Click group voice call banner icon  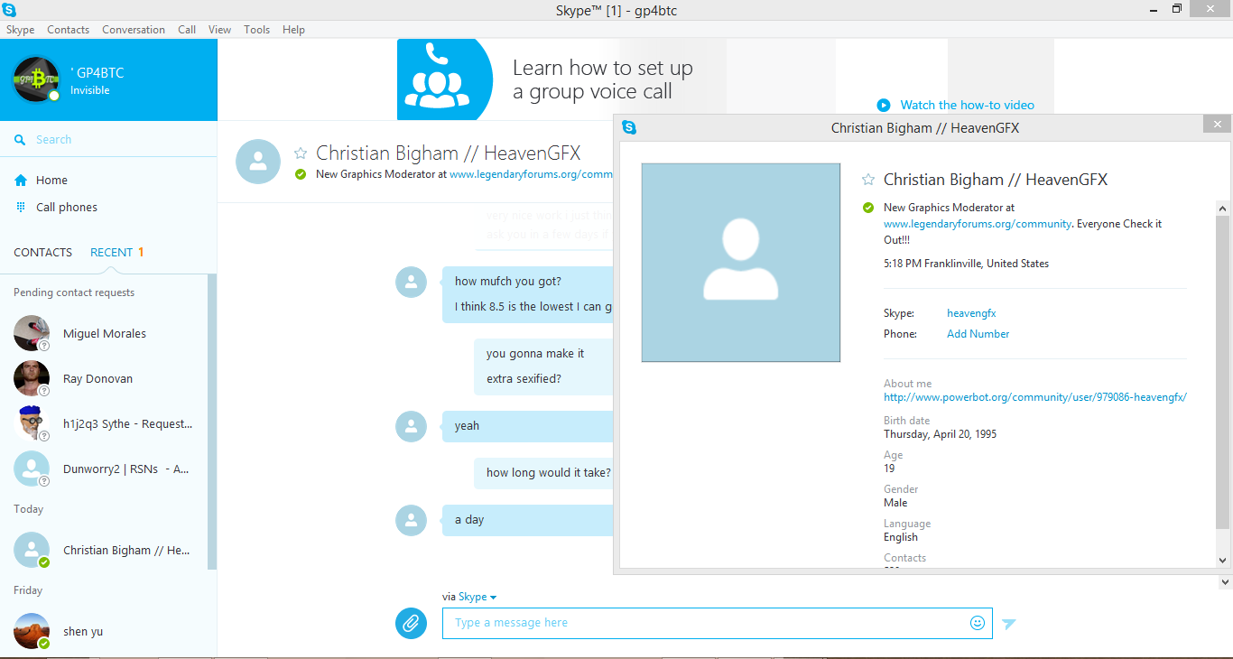point(445,79)
